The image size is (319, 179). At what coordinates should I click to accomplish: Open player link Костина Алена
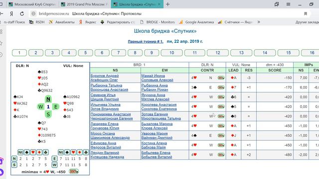point(154,143)
